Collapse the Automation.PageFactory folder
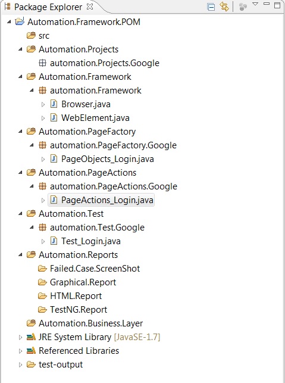 pos(20,132)
